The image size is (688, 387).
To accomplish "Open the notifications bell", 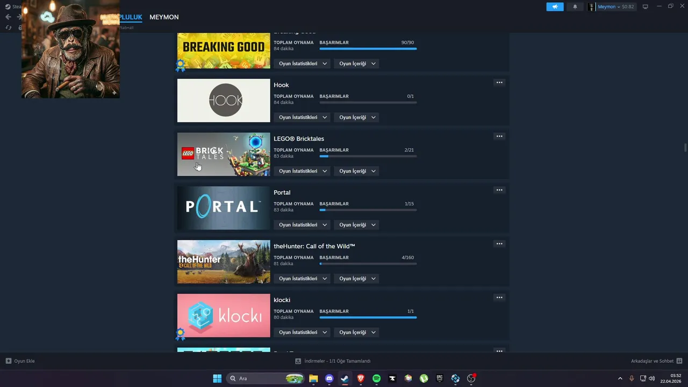I will tap(575, 7).
